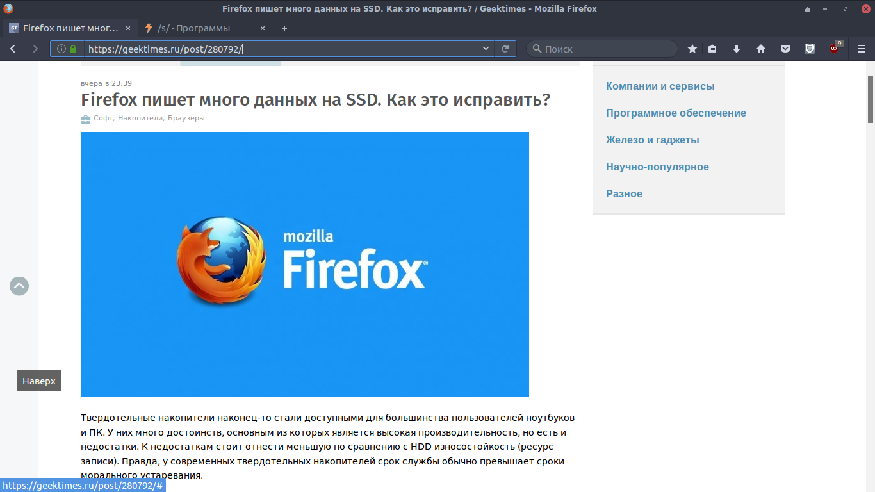Open the uBlock Origin extension icon
The height and width of the screenshot is (492, 875).
pyautogui.click(x=835, y=47)
